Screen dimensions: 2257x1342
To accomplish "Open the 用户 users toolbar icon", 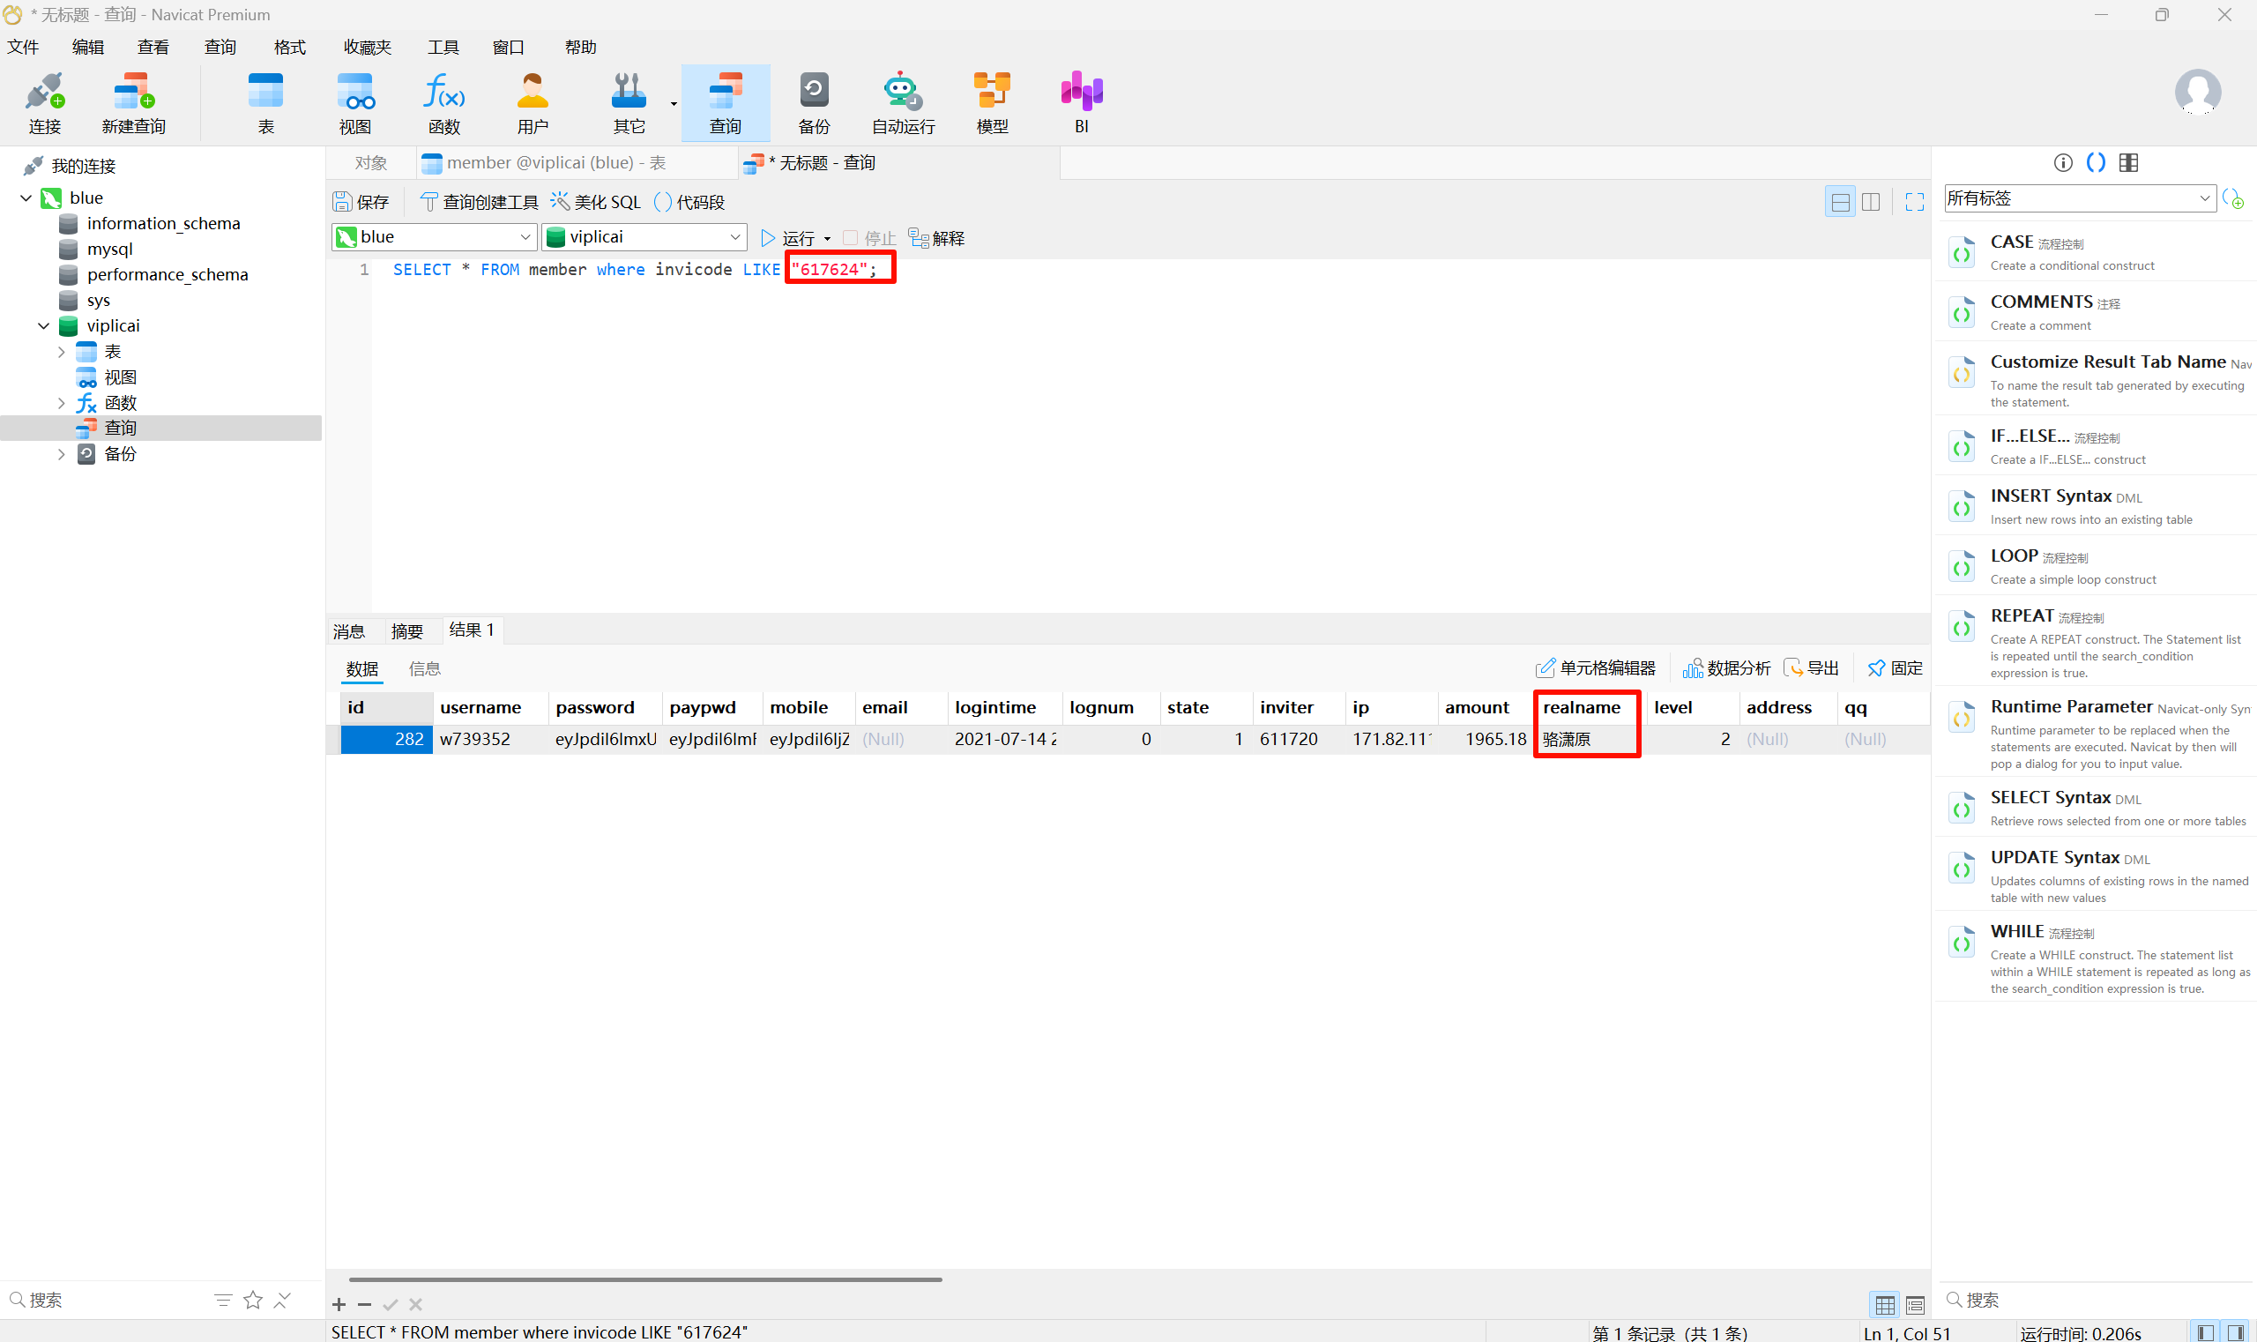I will 533,103.
